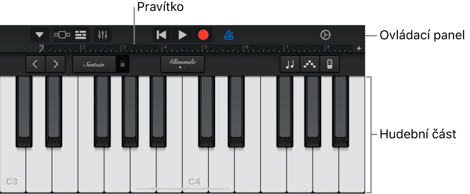Viewport: 470px width, 194px height.
Task: Open the song Settings gear
Action: coord(325,35)
